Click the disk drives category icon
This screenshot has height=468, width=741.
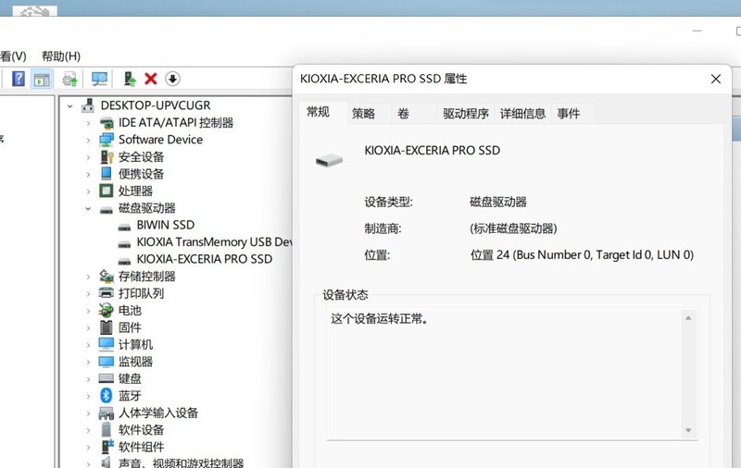107,209
